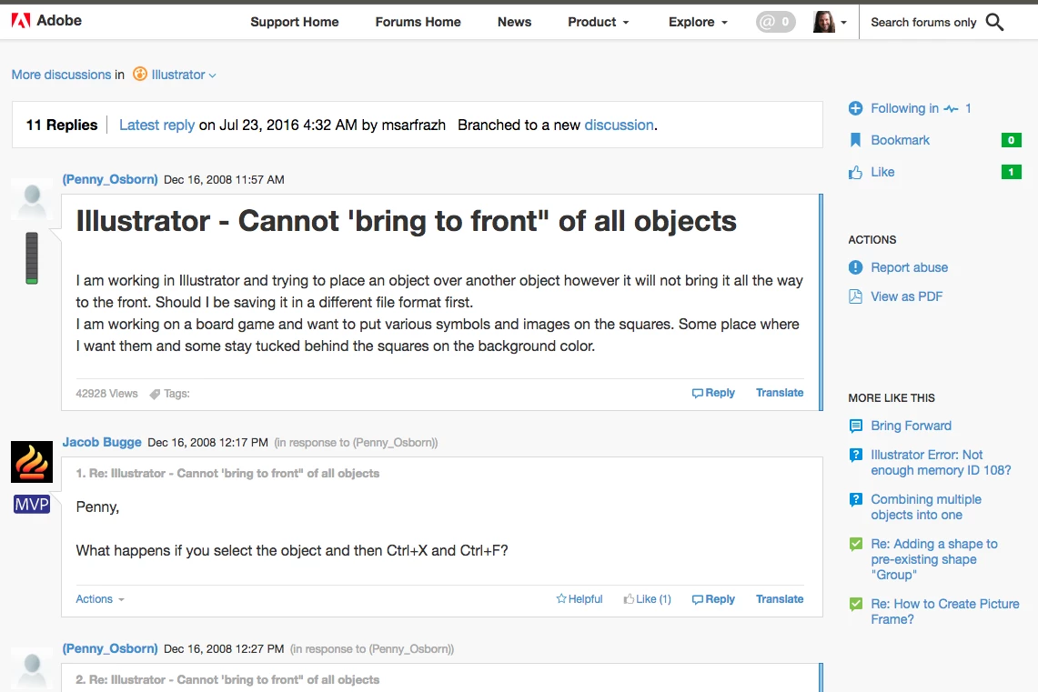This screenshot has width=1038, height=692.
Task: Click the Bookmark link in sidebar
Action: pos(901,140)
